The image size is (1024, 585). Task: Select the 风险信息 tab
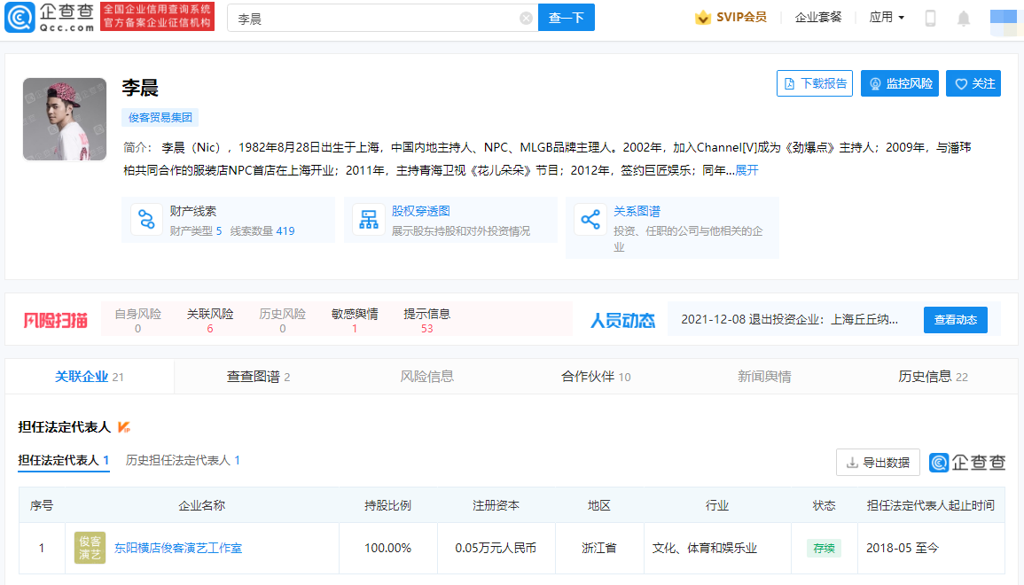[x=426, y=377]
